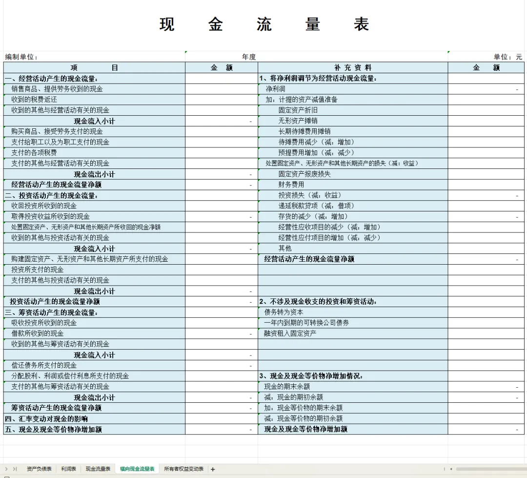Select 收到的其他与投资活动有关的现金 cell
The width and height of the screenshot is (527, 478).
94,238
